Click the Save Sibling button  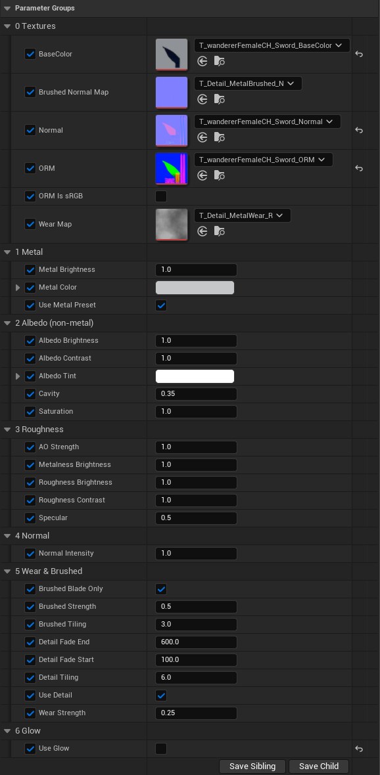[252, 766]
